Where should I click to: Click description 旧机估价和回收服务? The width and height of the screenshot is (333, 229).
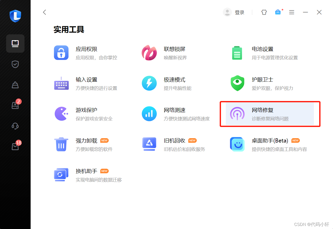[x=184, y=149]
